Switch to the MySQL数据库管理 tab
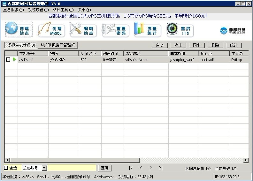The height and width of the screenshot is (181, 253). (x=58, y=45)
